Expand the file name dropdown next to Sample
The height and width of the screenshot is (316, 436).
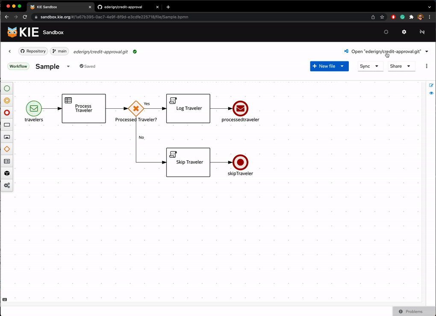[x=68, y=67]
